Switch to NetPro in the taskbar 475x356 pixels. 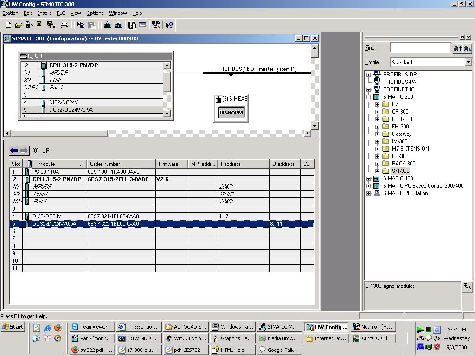[x=372, y=327]
